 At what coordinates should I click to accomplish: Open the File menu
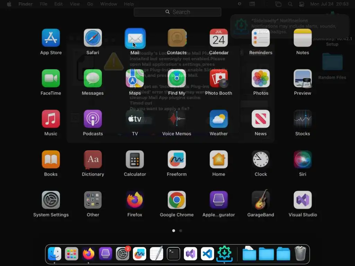[43, 4]
